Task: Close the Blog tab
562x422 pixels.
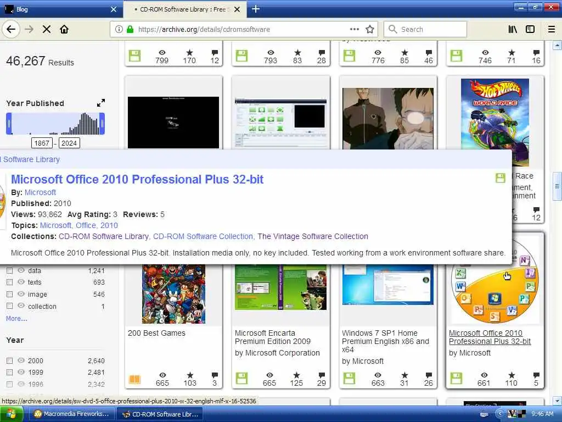Action: [x=114, y=9]
